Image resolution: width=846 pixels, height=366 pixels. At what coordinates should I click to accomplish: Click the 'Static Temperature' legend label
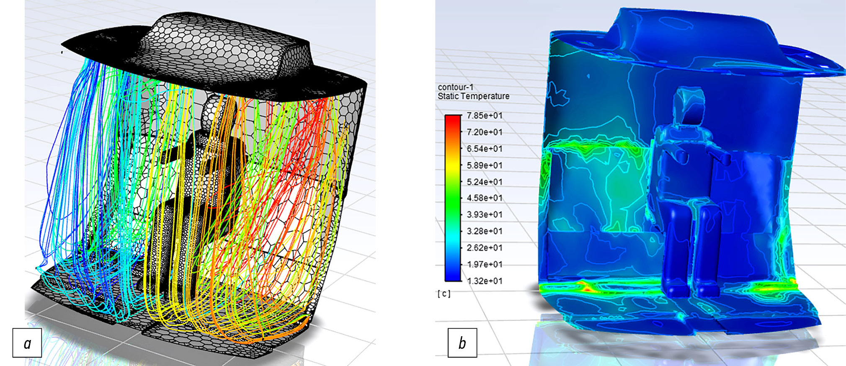[473, 96]
